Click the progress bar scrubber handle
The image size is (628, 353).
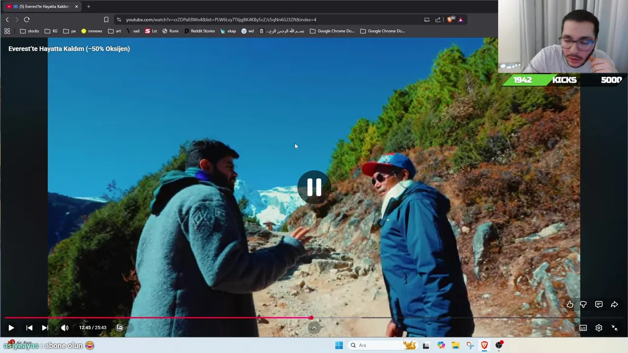pos(311,318)
